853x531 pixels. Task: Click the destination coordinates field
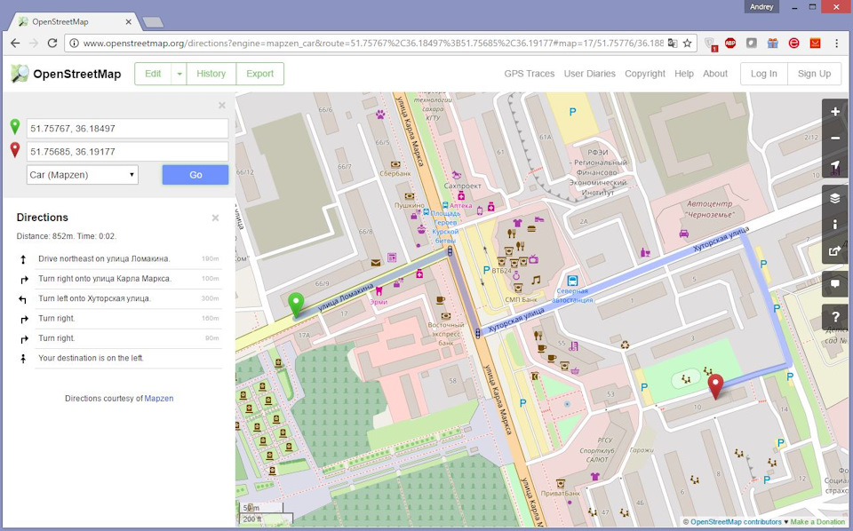128,152
